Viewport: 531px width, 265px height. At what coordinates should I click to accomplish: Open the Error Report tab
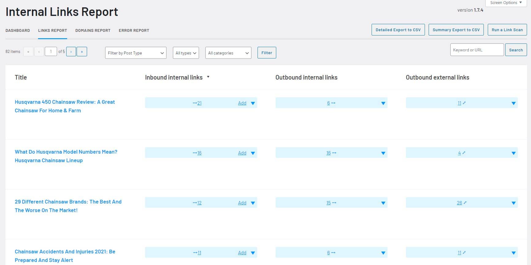[x=134, y=30]
